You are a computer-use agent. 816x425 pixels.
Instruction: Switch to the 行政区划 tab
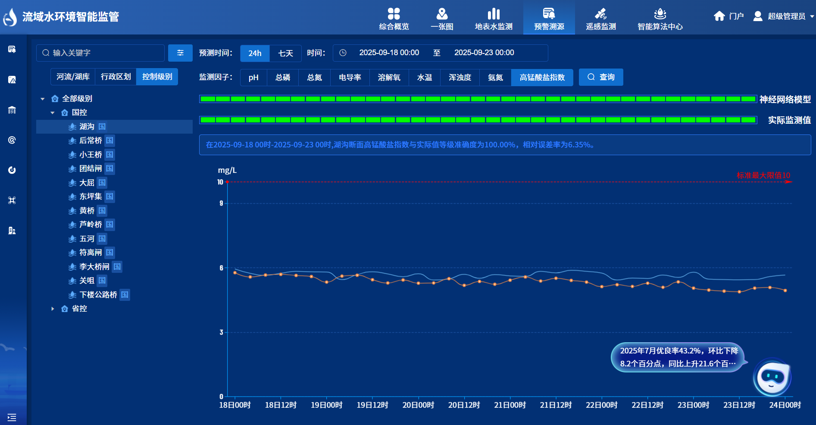point(116,77)
